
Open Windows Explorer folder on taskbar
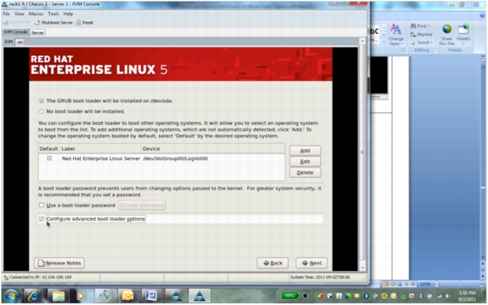pyautogui.click(x=58, y=296)
